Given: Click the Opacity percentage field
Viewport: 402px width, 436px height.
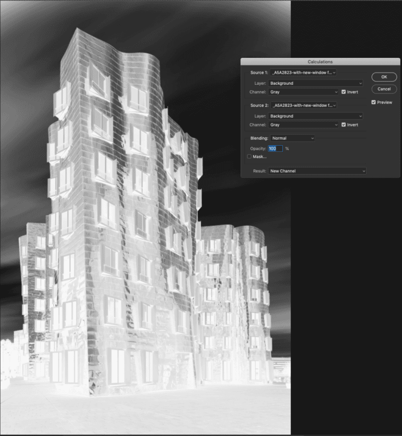Looking at the screenshot, I should click(x=275, y=149).
